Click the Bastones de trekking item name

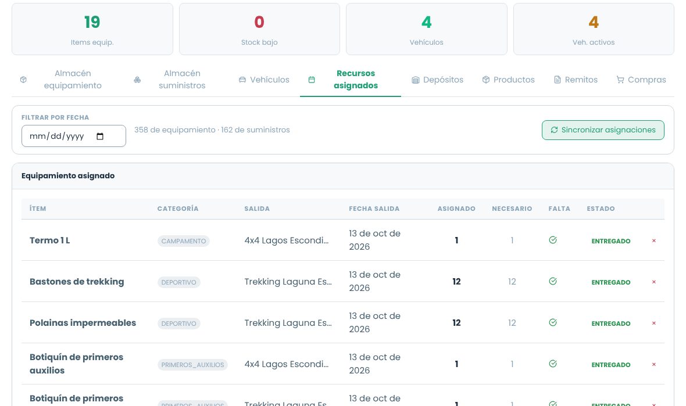[77, 282]
